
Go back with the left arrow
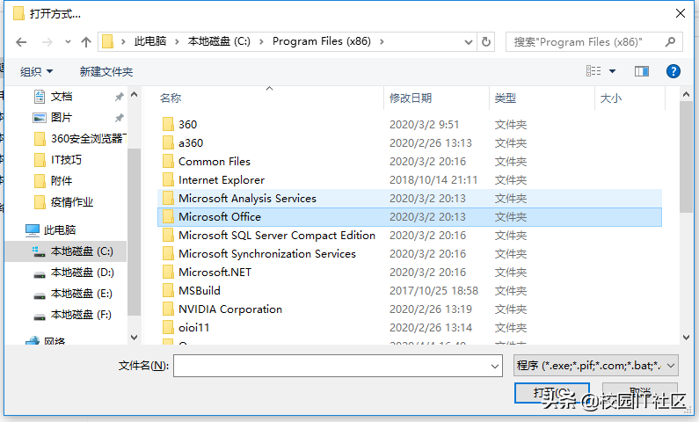coord(21,42)
